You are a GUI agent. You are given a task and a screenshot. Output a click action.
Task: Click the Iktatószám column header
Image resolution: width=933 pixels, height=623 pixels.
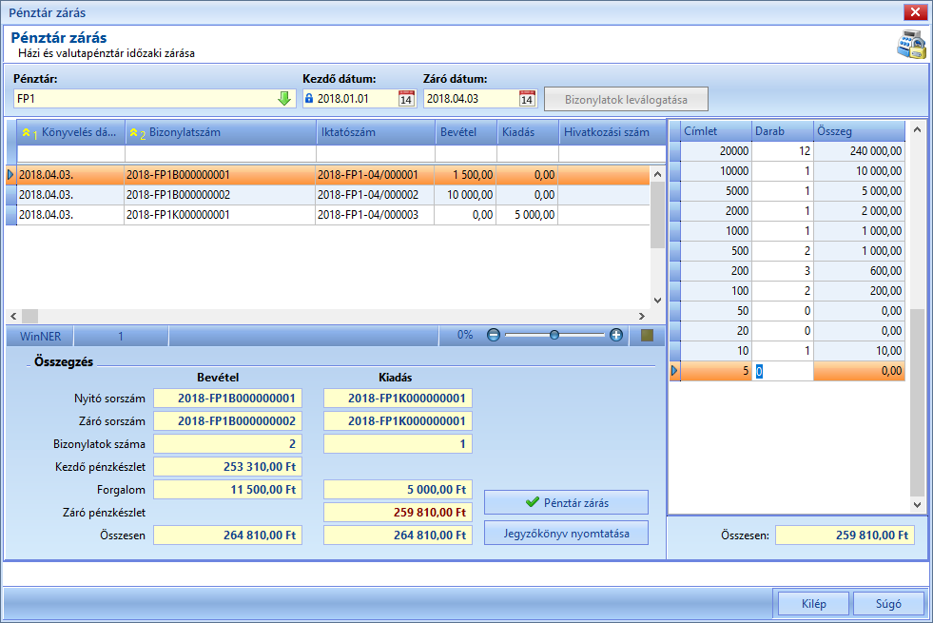[x=376, y=132]
